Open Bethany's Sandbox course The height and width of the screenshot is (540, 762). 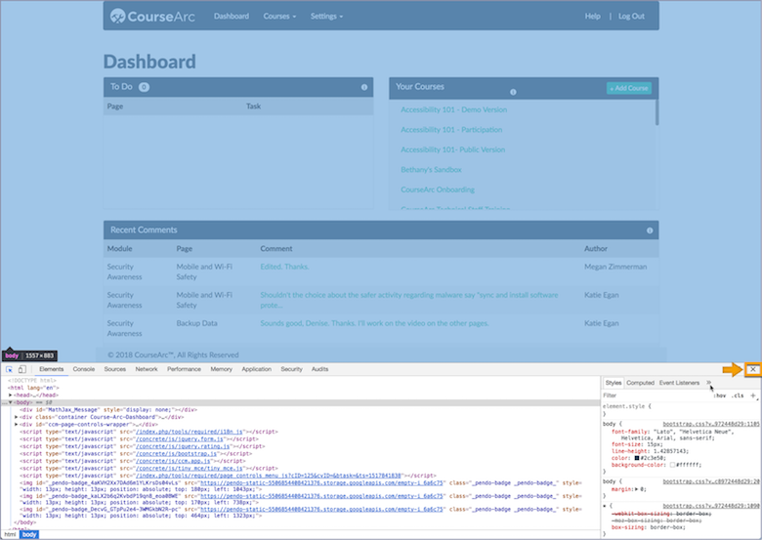(x=431, y=170)
